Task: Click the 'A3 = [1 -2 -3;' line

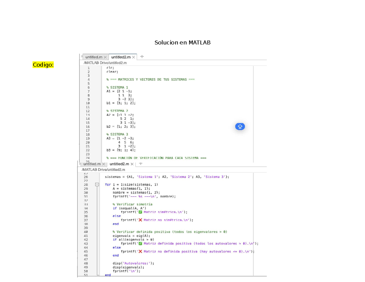Action: pyautogui.click(x=120, y=138)
